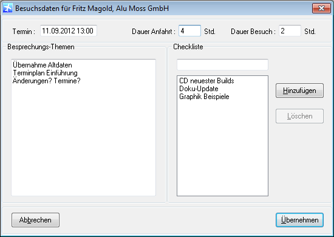Viewport: 334px width, 237px height.
Task: Click the 'Dauer Anfahrt :' label
Action: pos(154,32)
